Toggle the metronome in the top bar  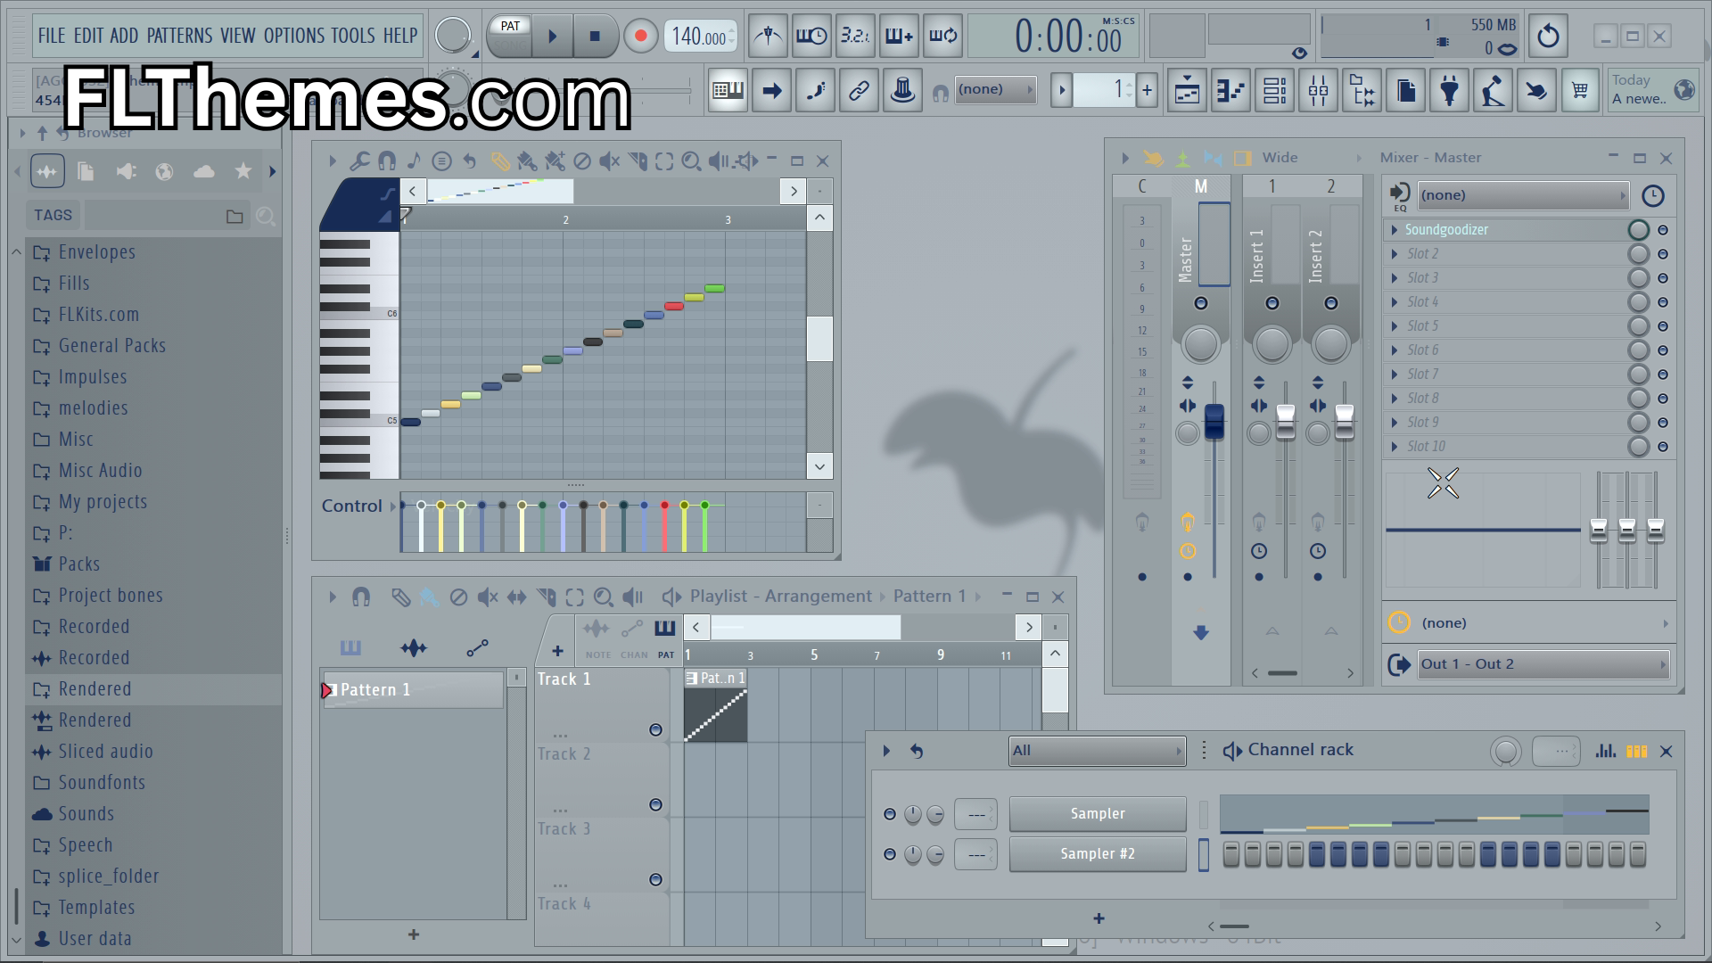pos(768,36)
